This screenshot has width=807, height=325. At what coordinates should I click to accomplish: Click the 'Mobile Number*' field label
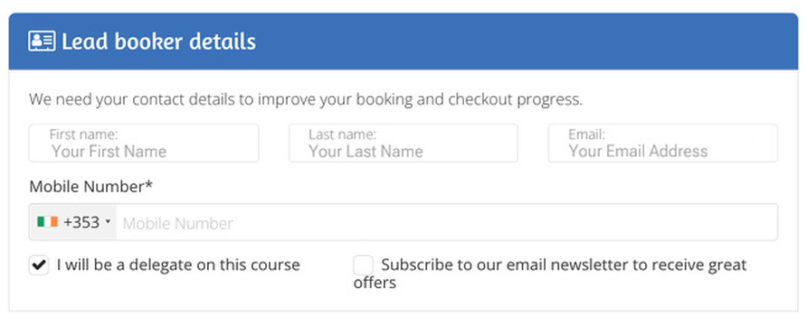point(91,187)
